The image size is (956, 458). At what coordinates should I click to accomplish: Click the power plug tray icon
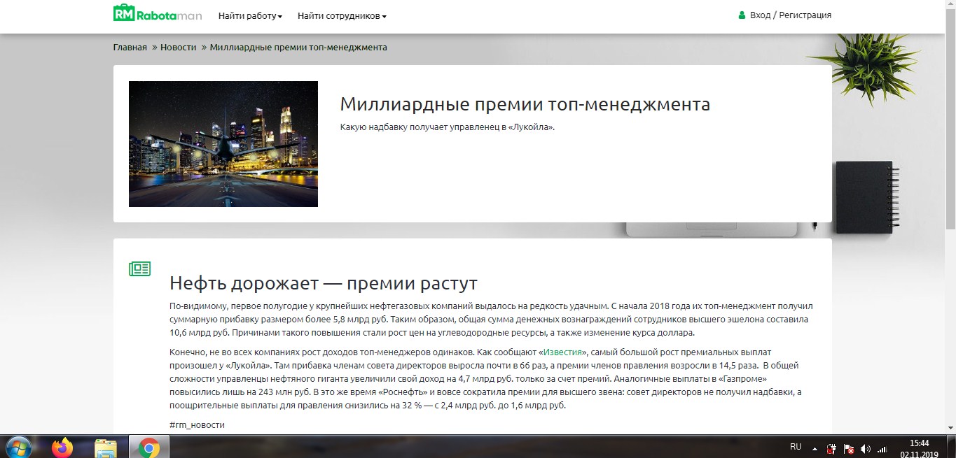point(832,448)
